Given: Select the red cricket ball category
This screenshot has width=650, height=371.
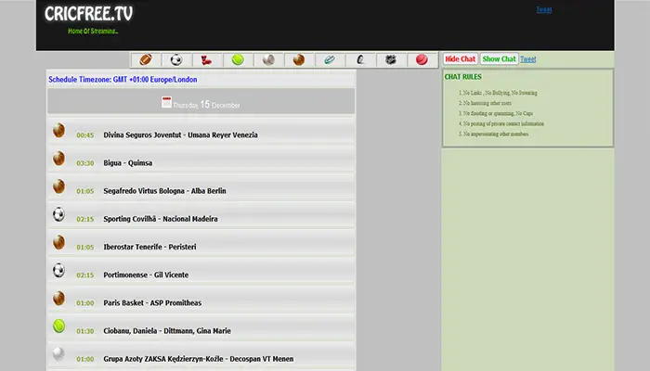Looking at the screenshot, I should click(x=422, y=59).
